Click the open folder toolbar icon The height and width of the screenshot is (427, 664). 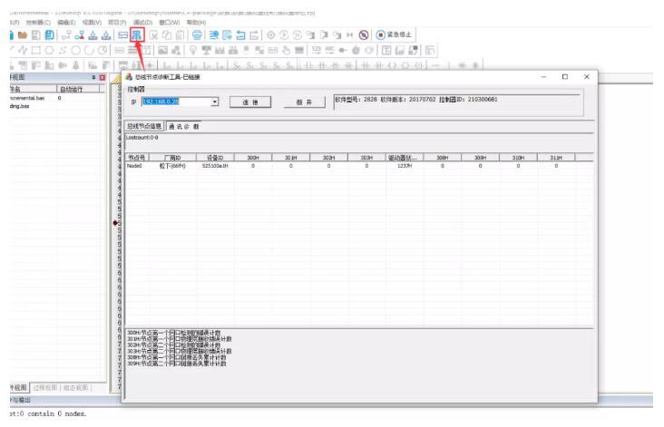coord(23,35)
